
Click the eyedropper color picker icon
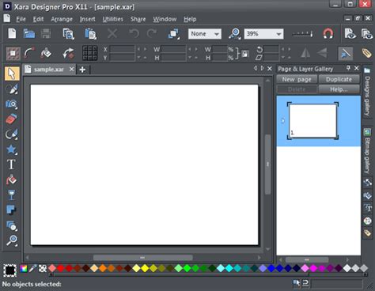(x=32, y=269)
